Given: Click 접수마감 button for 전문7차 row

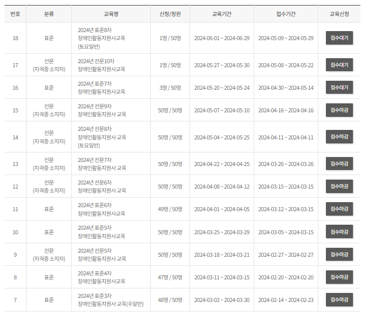Looking at the screenshot, I should tap(339, 164).
